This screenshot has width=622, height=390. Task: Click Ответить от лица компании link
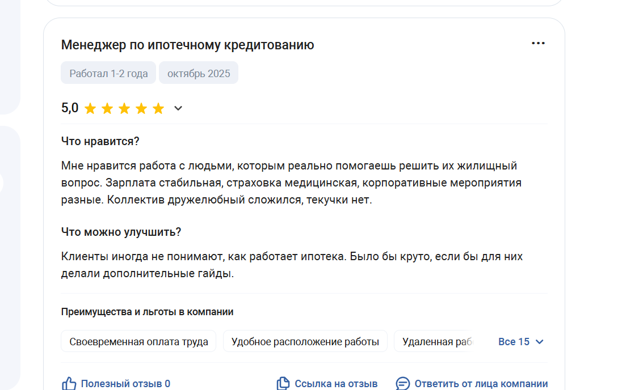pos(481,384)
